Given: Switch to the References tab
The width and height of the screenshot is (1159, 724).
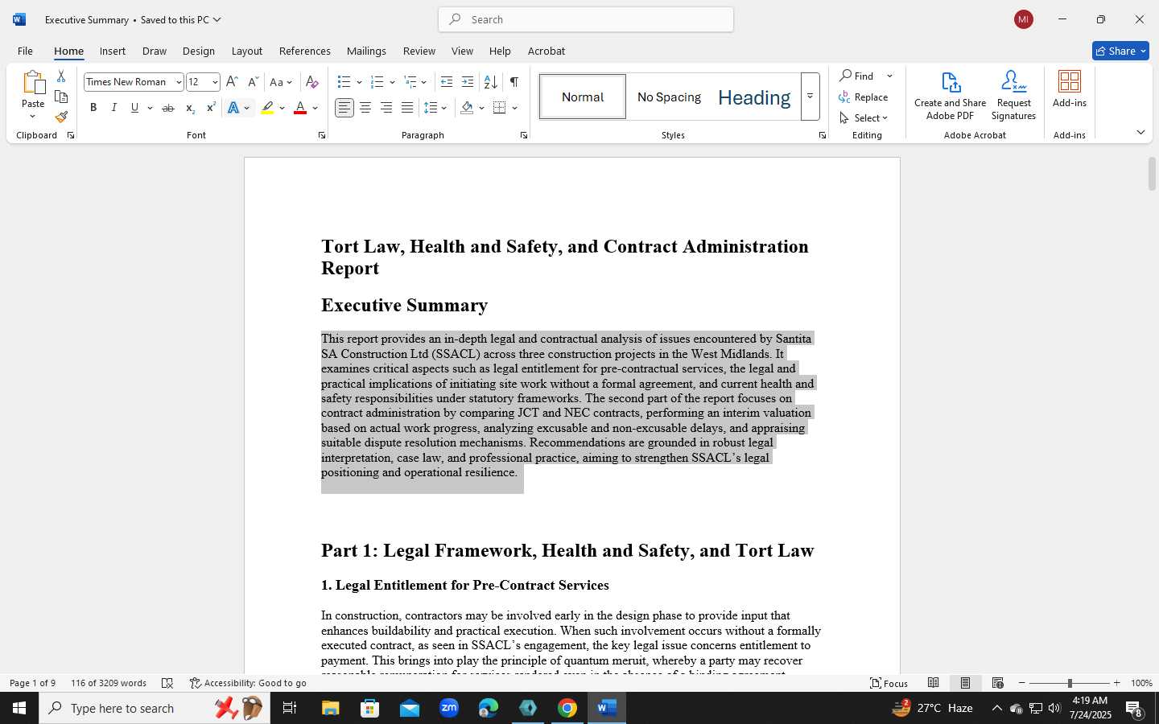Looking at the screenshot, I should 305,51.
